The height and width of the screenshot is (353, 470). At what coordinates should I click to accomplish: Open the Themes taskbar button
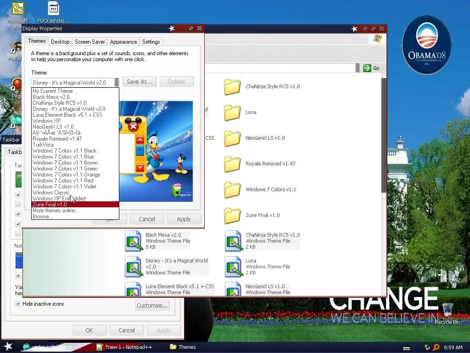click(x=183, y=347)
